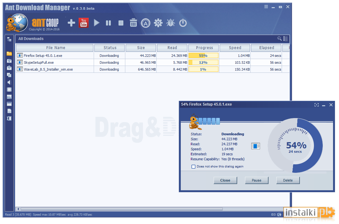The height and width of the screenshot is (224, 339).
Task: Select SkypeSetupFull.exe row
Action: coord(153,62)
